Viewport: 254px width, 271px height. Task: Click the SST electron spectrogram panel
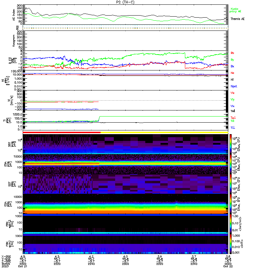125,184
